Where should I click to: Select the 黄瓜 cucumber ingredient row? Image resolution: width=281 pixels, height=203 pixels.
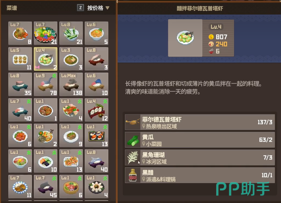[200, 140]
